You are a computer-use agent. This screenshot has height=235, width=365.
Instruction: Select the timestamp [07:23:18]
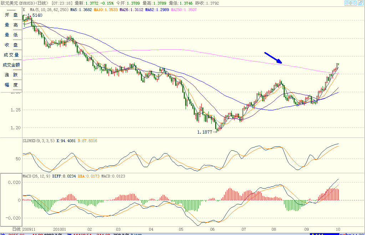[62, 3]
